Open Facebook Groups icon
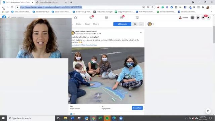This screenshot has height=121, width=215. tap(122, 17)
